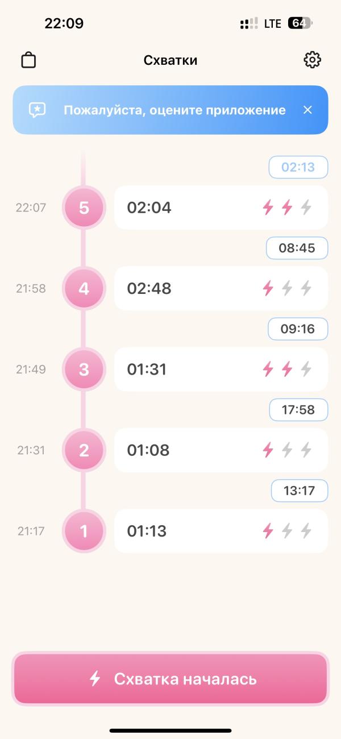Screen dimensions: 341x739
Task: Tap the first lightning bolt on contraction 3
Action: pos(268,369)
